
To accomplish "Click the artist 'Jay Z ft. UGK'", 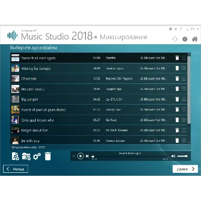I will [x=114, y=99].
